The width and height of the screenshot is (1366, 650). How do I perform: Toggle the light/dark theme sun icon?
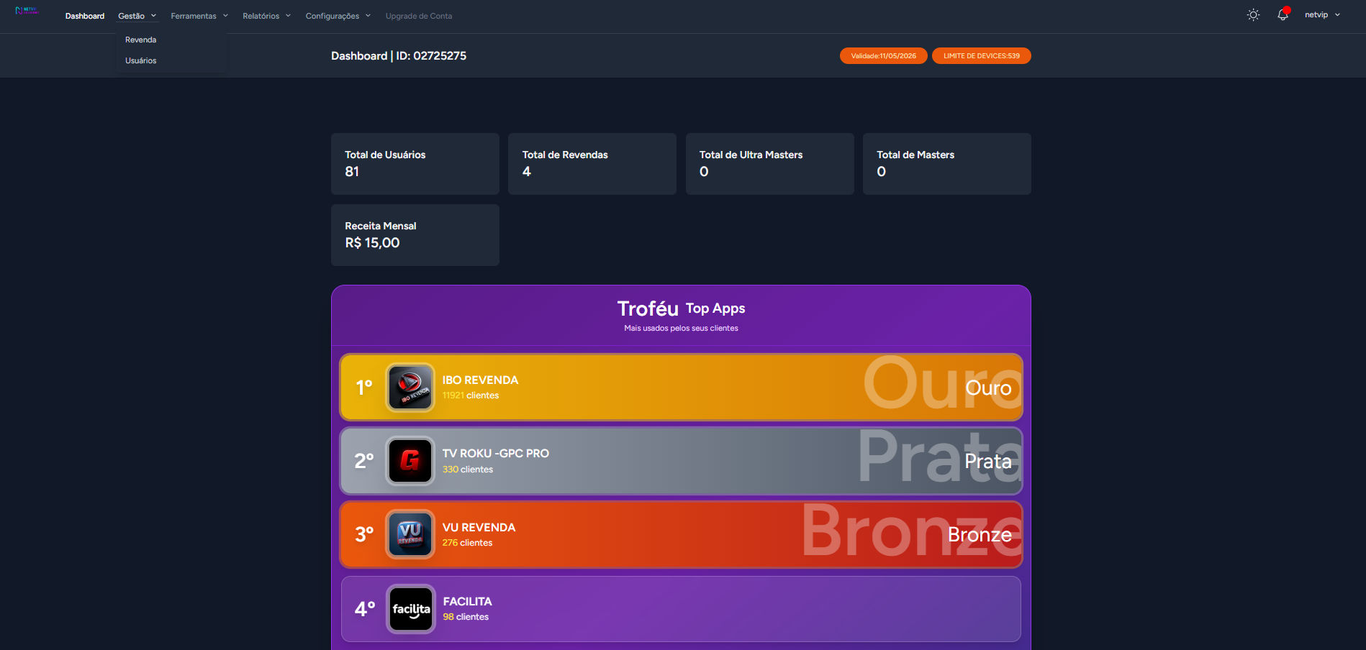pyautogui.click(x=1253, y=15)
